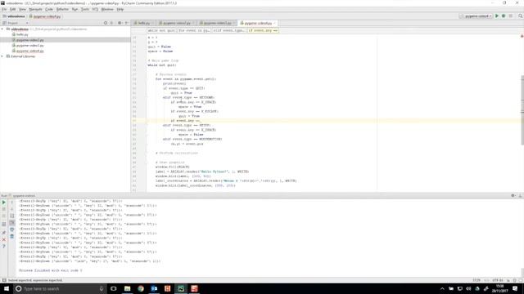Toggle scroll to end in the Run console
This screenshot has width=524, height=294.
click(12, 223)
